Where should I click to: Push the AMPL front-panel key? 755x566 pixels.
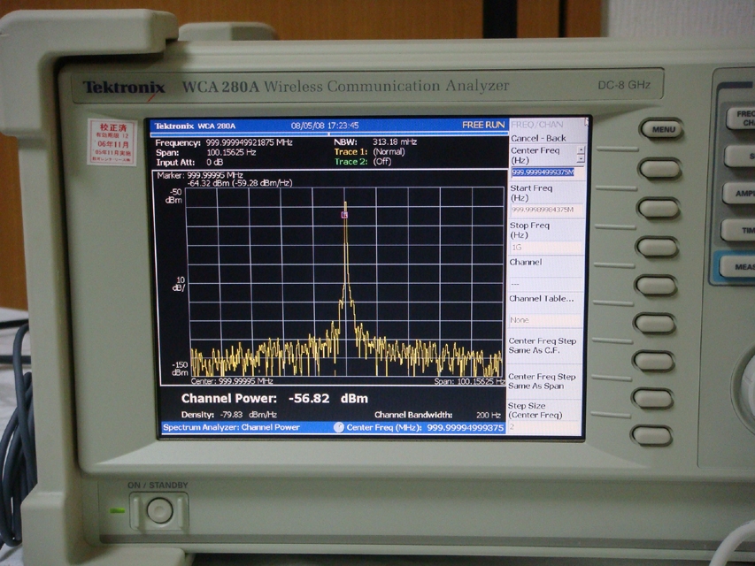[740, 194]
